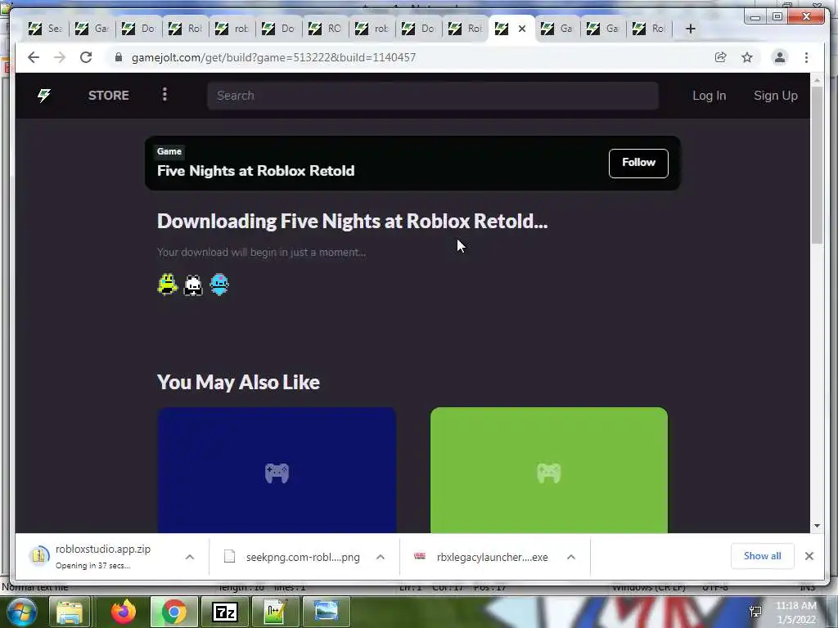Open the Windows Start menu
Screen dimensions: 838x628
(x=20, y=612)
